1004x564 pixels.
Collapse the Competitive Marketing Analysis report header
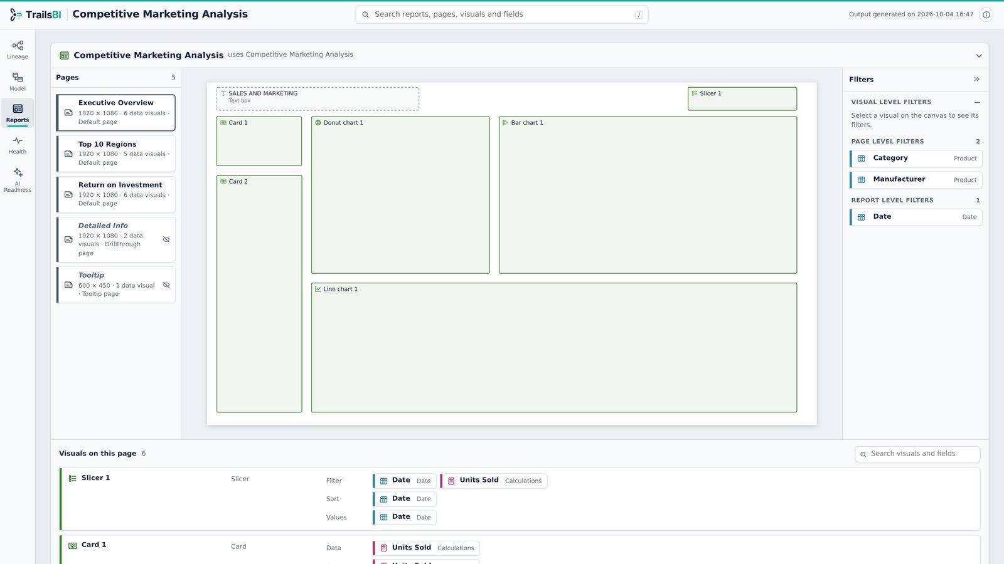pyautogui.click(x=979, y=56)
